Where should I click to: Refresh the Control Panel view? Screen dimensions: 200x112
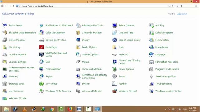(x=172, y=6)
